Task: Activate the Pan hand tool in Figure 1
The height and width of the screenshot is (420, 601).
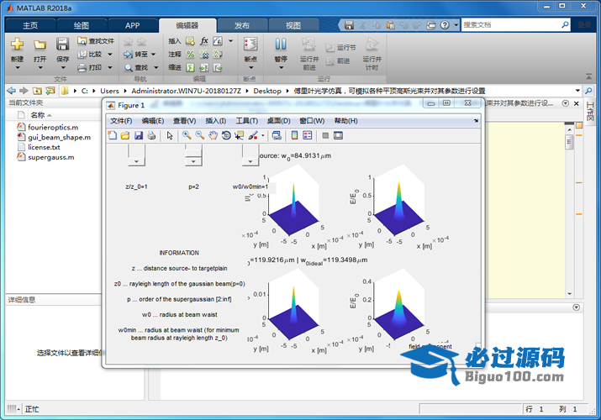Action: pyautogui.click(x=214, y=135)
